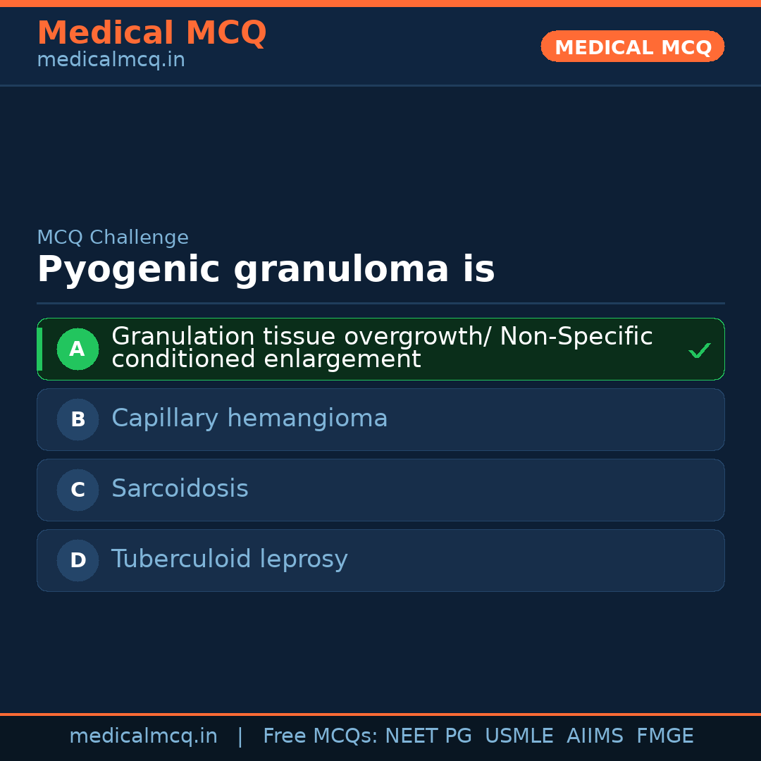Choose the Sarcoidosis option text
Image resolution: width=761 pixels, height=761 pixels.
click(180, 489)
